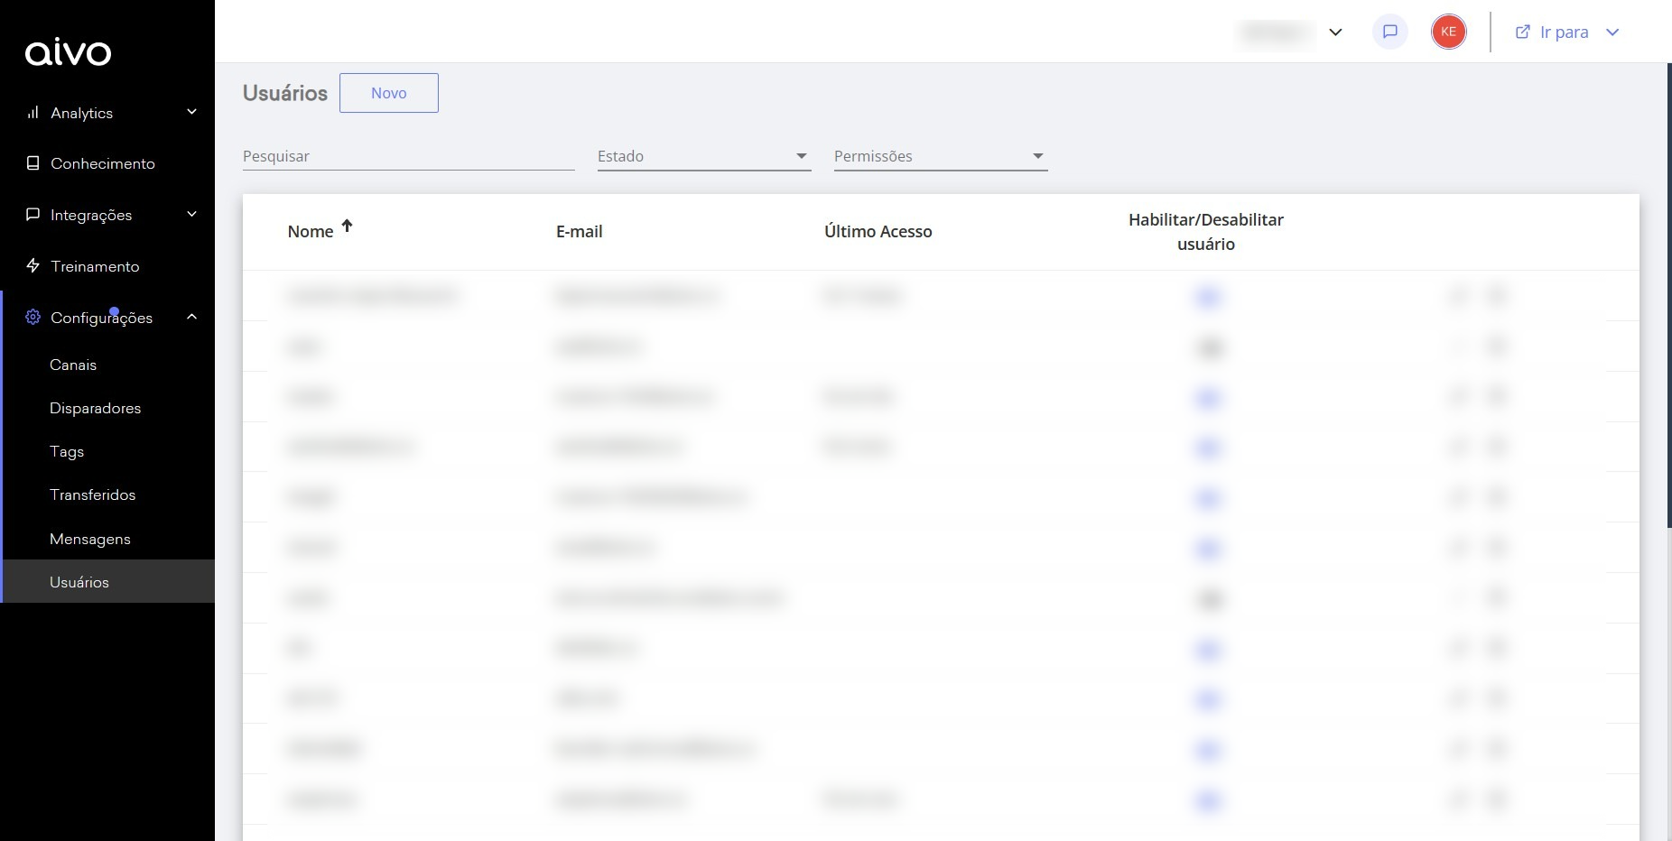Collapse the Configurações menu chevron
The image size is (1672, 841).
[191, 318]
